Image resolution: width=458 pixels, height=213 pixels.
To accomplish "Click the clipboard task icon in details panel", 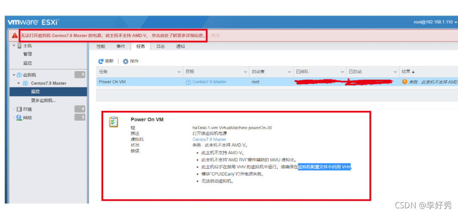I will 113,121.
